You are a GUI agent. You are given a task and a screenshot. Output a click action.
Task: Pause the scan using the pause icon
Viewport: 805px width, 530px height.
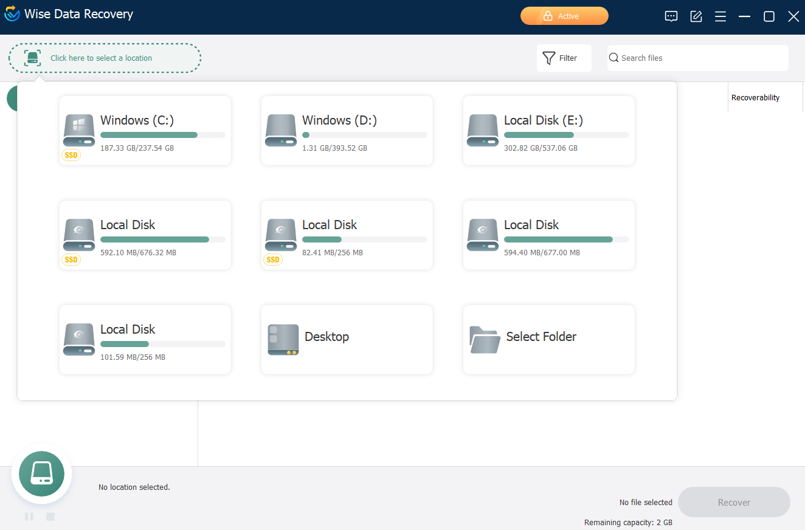(29, 516)
